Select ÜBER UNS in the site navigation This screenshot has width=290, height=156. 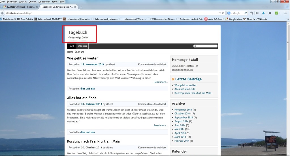tap(82, 46)
